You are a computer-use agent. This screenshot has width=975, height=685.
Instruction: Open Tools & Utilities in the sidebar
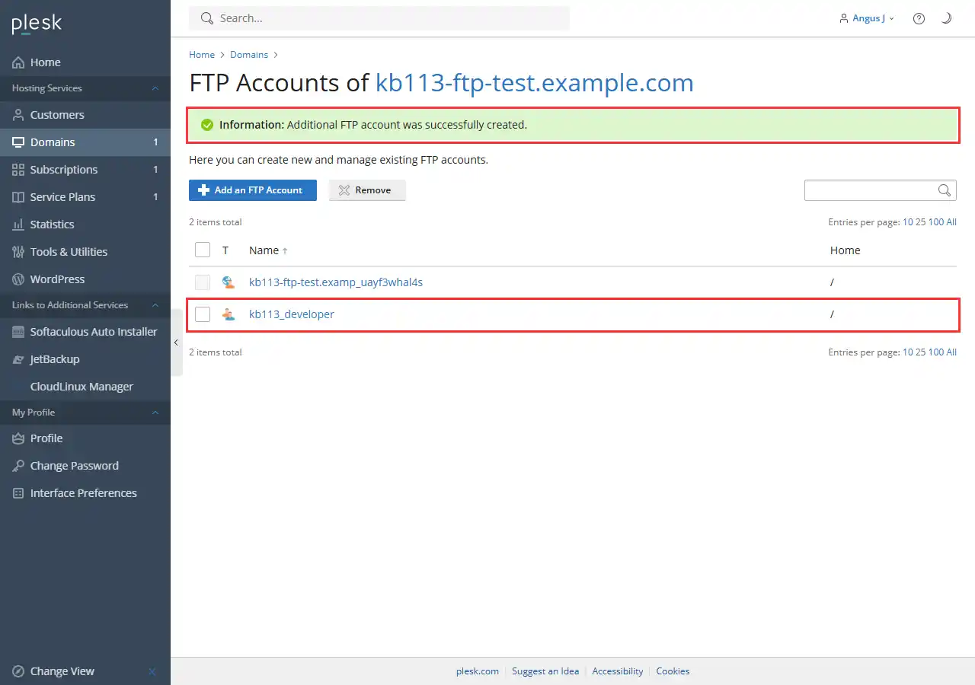click(x=85, y=252)
